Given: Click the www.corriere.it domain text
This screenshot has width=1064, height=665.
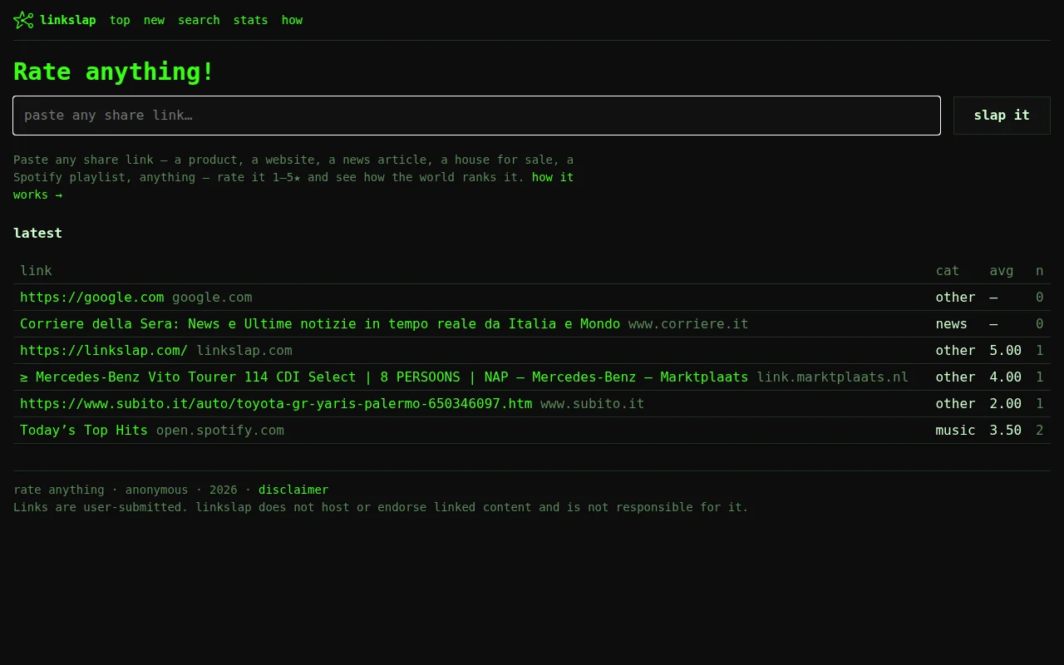Looking at the screenshot, I should [688, 324].
